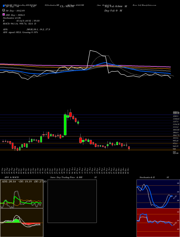This screenshot has width=180, height=237.
Task: Click the 995.45 price axis label
Action: tap(176, 141)
